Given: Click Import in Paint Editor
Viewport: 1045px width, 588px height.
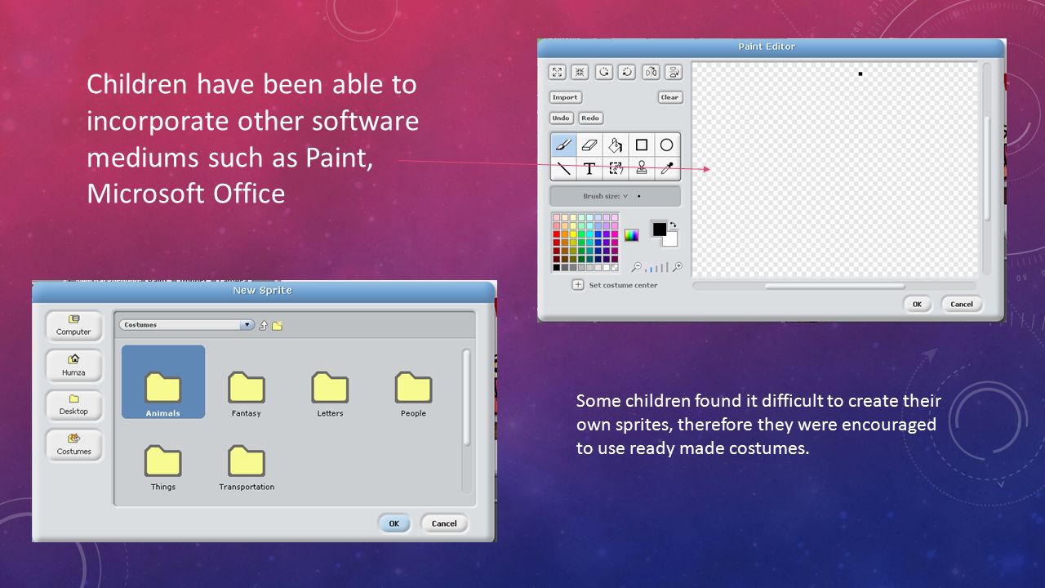Looking at the screenshot, I should pos(565,97).
